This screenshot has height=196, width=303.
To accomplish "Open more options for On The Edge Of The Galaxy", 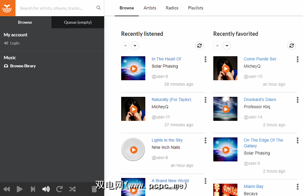I will [x=298, y=141].
